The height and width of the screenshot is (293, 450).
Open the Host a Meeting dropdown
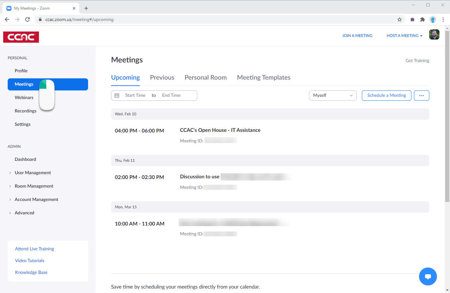click(x=404, y=36)
